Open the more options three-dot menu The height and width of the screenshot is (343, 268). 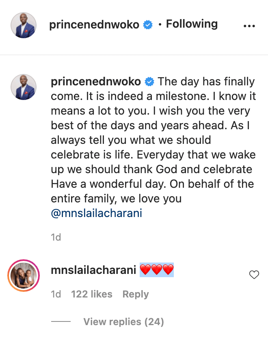[x=249, y=26]
